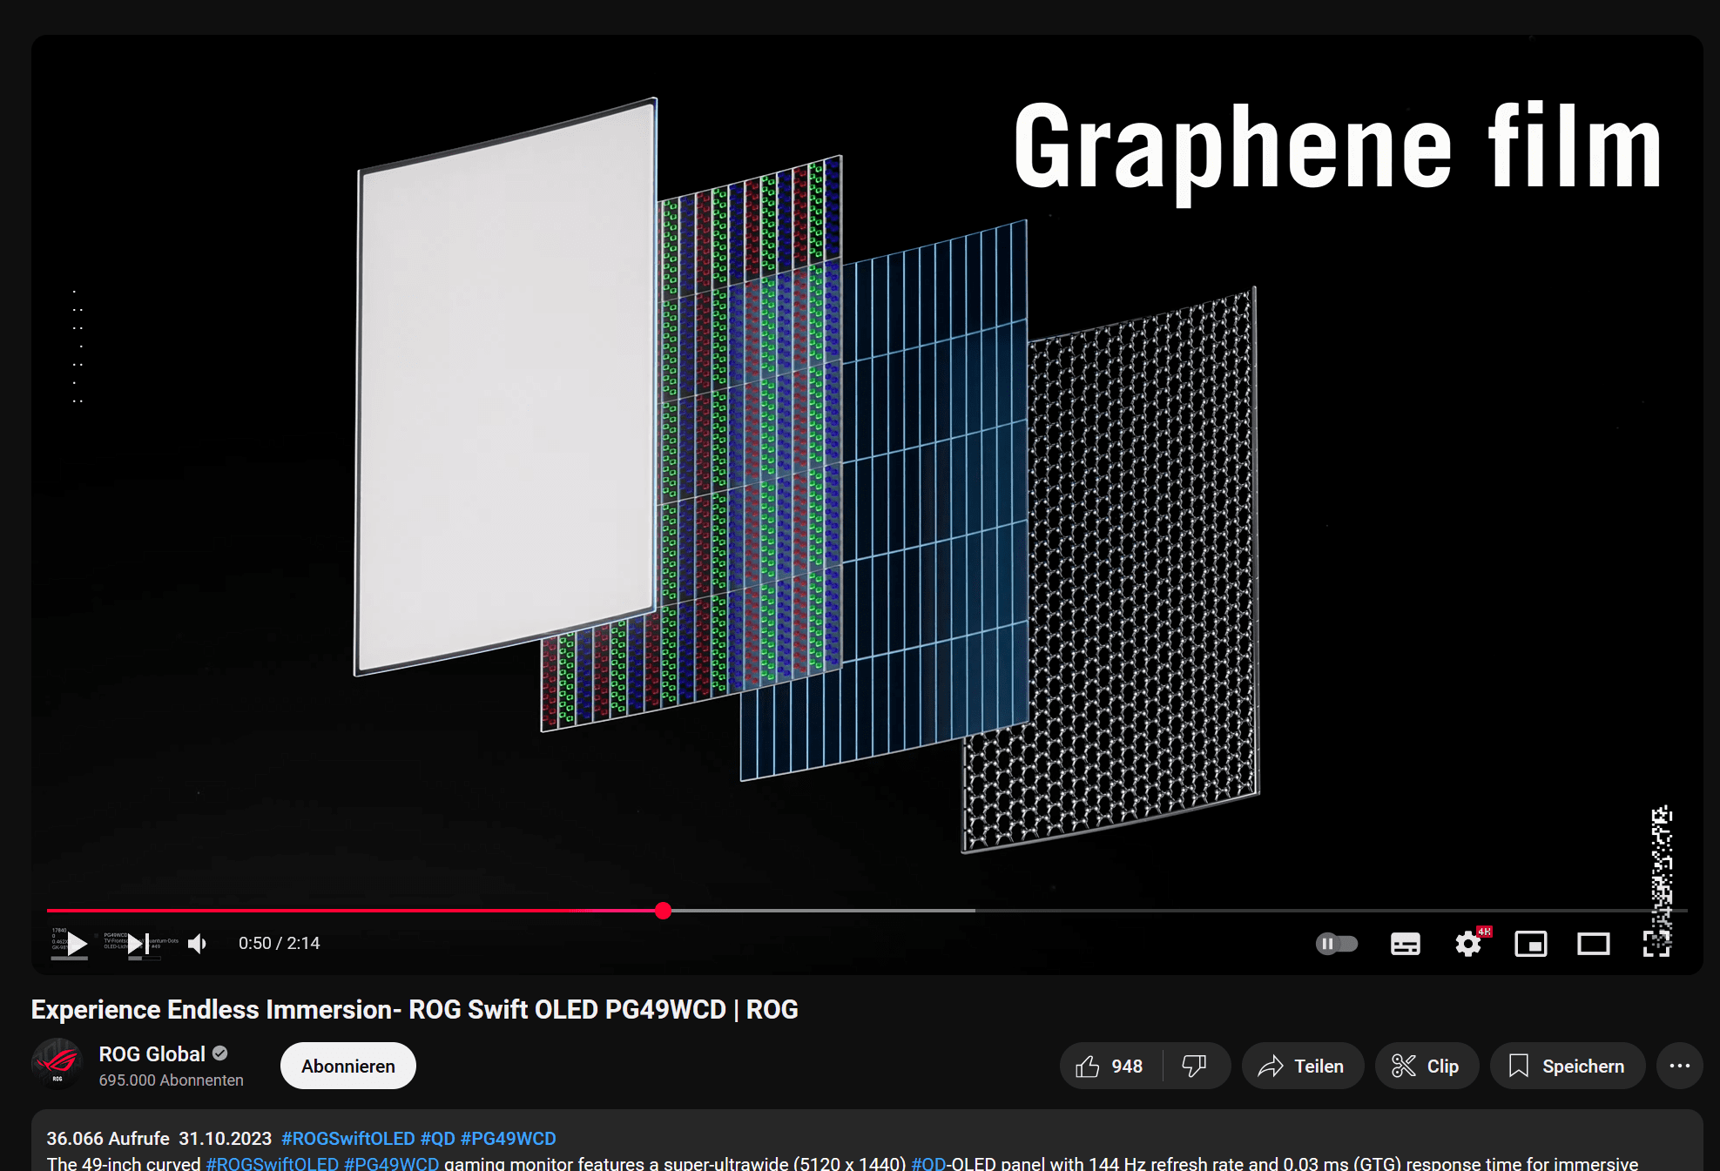
Task: Click the 36.066 Aufrufe view count
Action: click(108, 1139)
